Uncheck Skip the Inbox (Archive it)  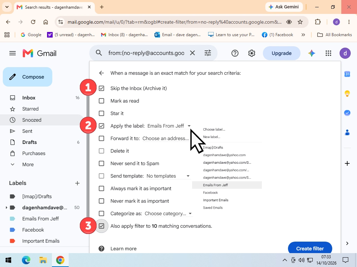click(x=101, y=88)
